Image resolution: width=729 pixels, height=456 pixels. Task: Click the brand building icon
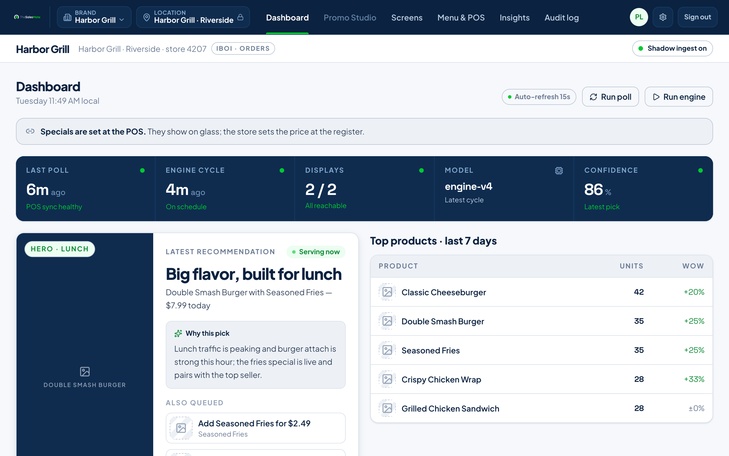click(x=67, y=17)
